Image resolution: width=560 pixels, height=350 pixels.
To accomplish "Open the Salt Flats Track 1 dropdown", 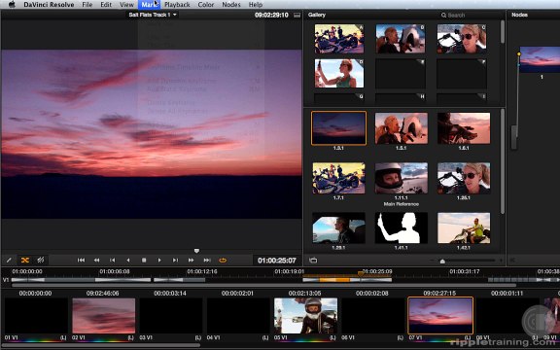I will (153, 15).
